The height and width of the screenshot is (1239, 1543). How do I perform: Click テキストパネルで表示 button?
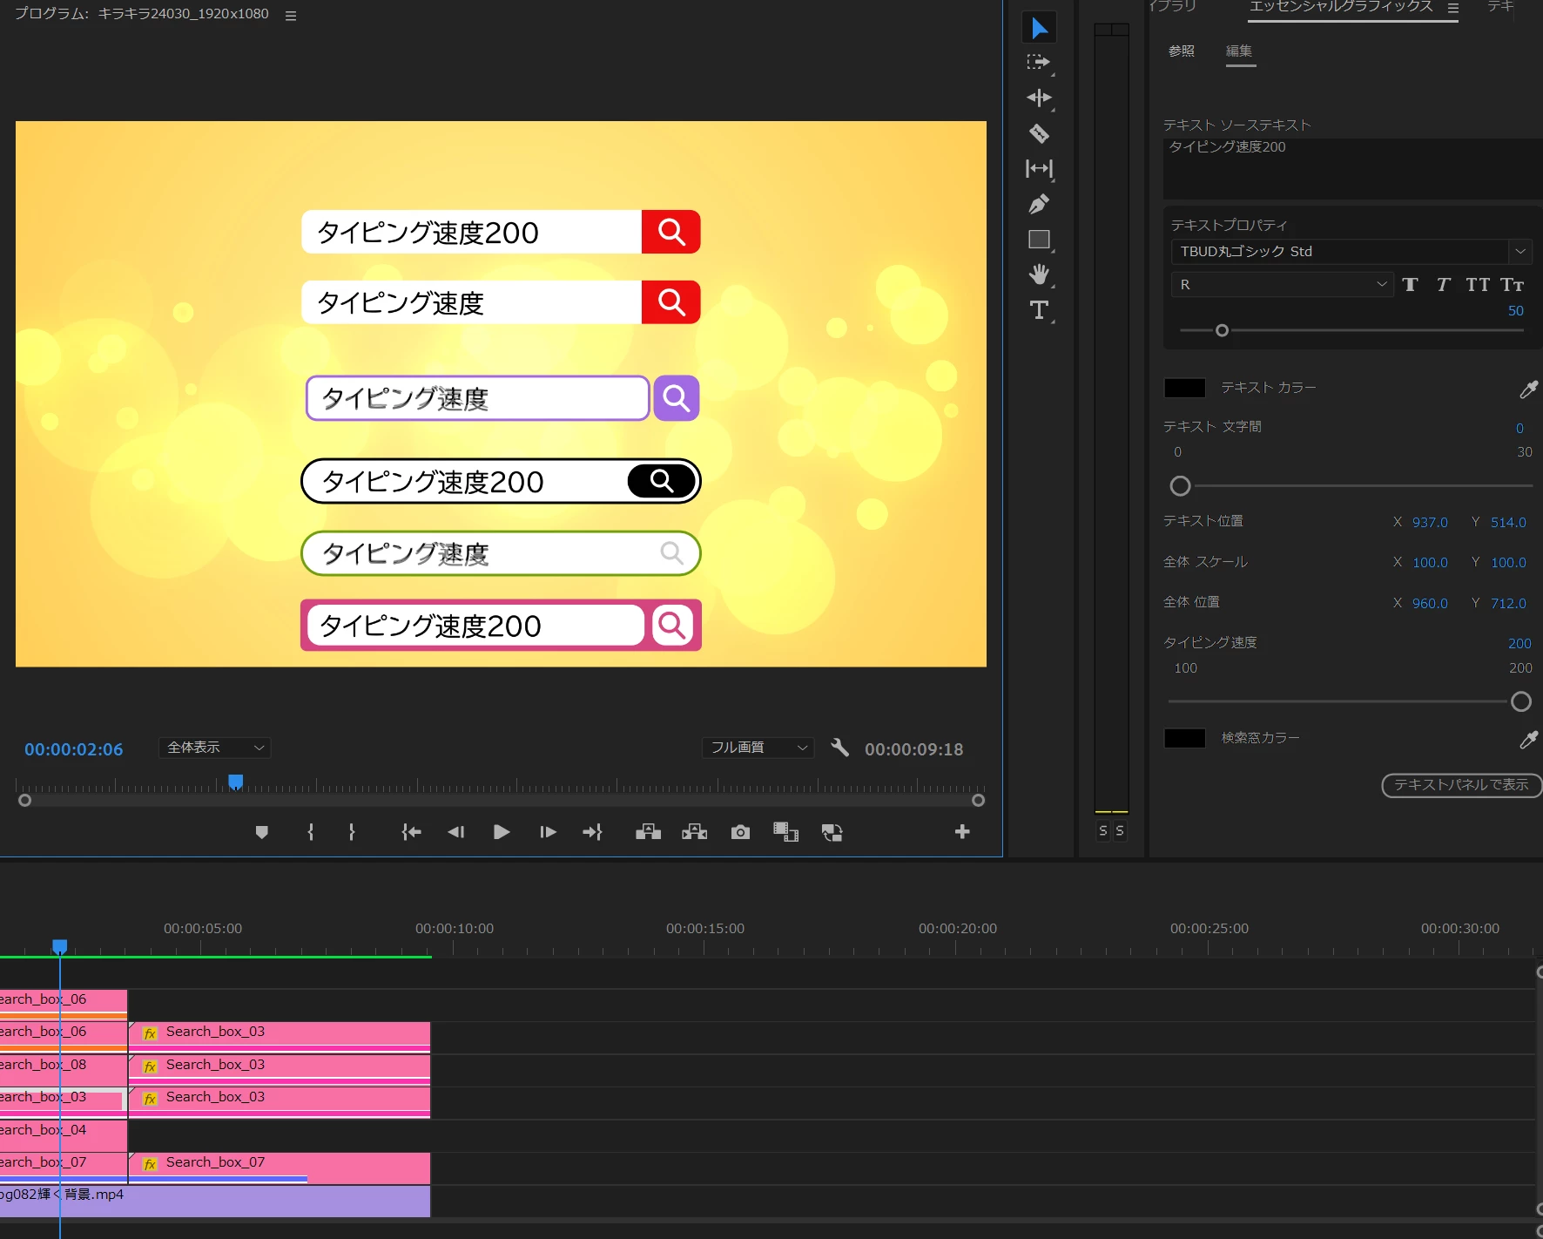[1461, 785]
